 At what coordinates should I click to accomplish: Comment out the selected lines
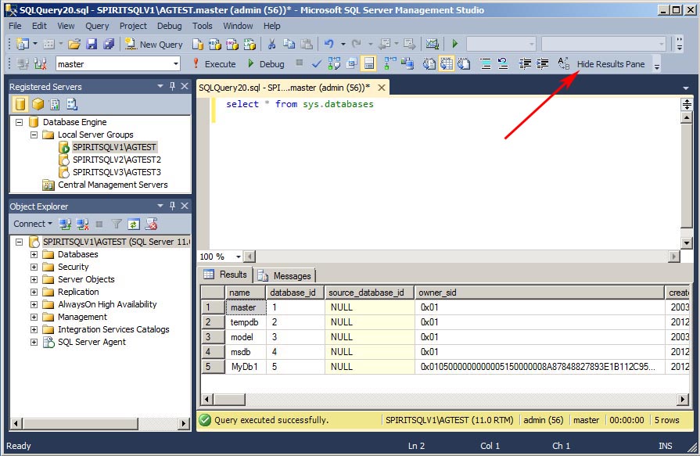coord(486,63)
